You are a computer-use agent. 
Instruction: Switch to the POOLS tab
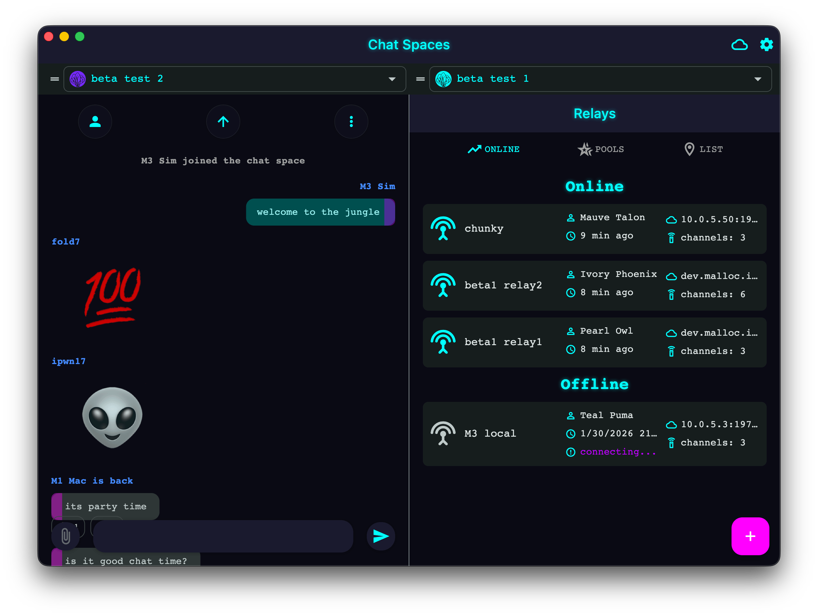pyautogui.click(x=601, y=149)
